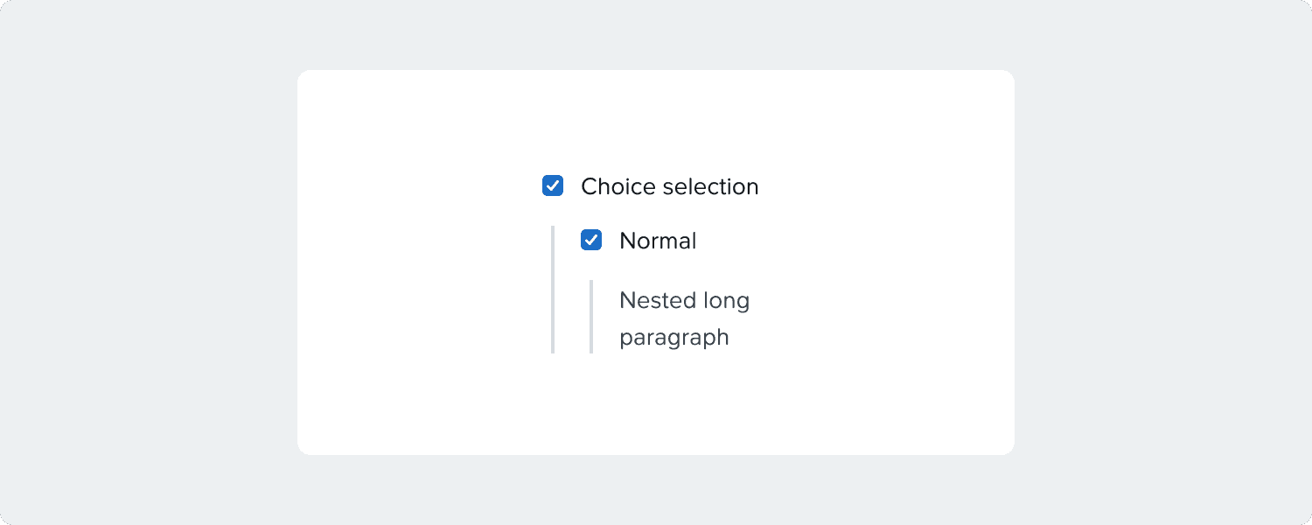
Task: Uncheck the Normal checkbox
Action: click(591, 240)
